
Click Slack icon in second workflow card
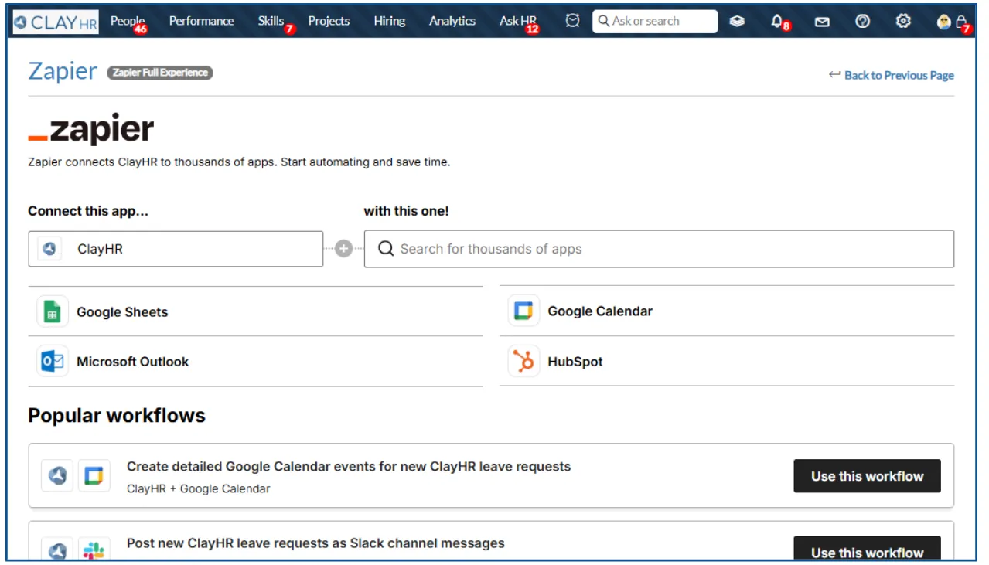tap(94, 550)
